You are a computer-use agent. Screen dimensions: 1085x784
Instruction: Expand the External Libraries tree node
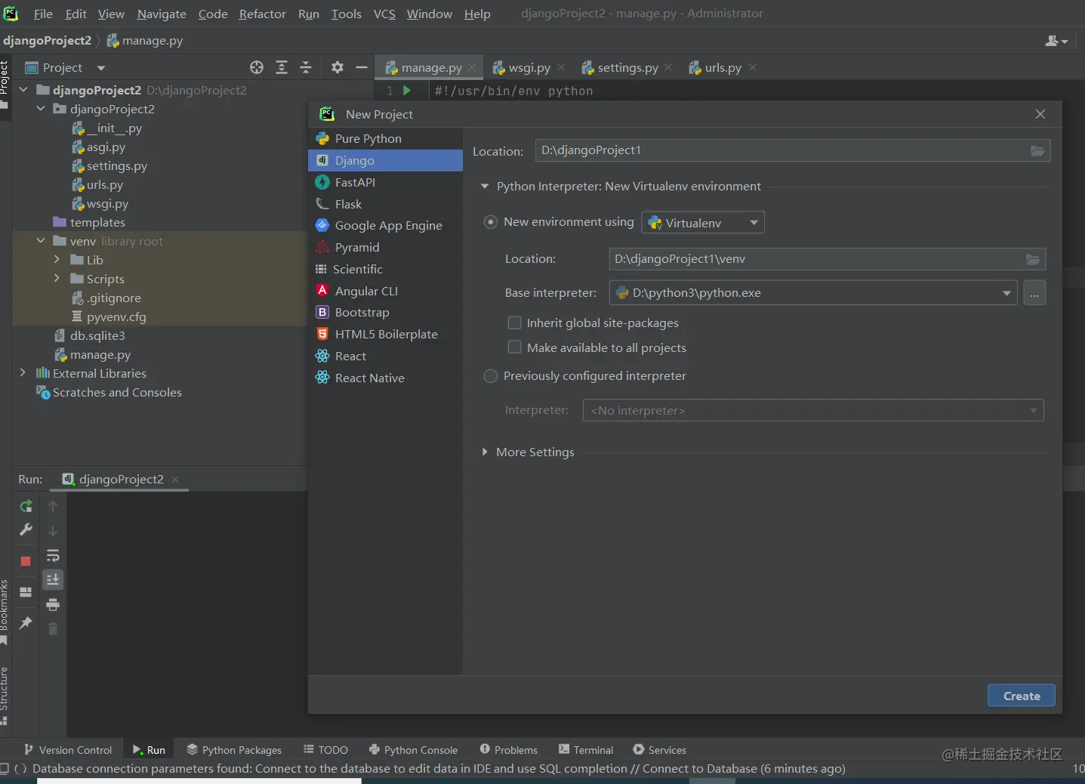(23, 373)
